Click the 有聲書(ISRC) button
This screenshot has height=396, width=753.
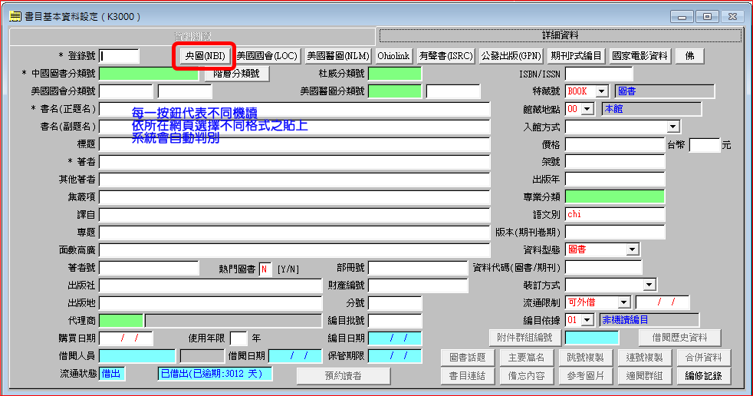(446, 56)
